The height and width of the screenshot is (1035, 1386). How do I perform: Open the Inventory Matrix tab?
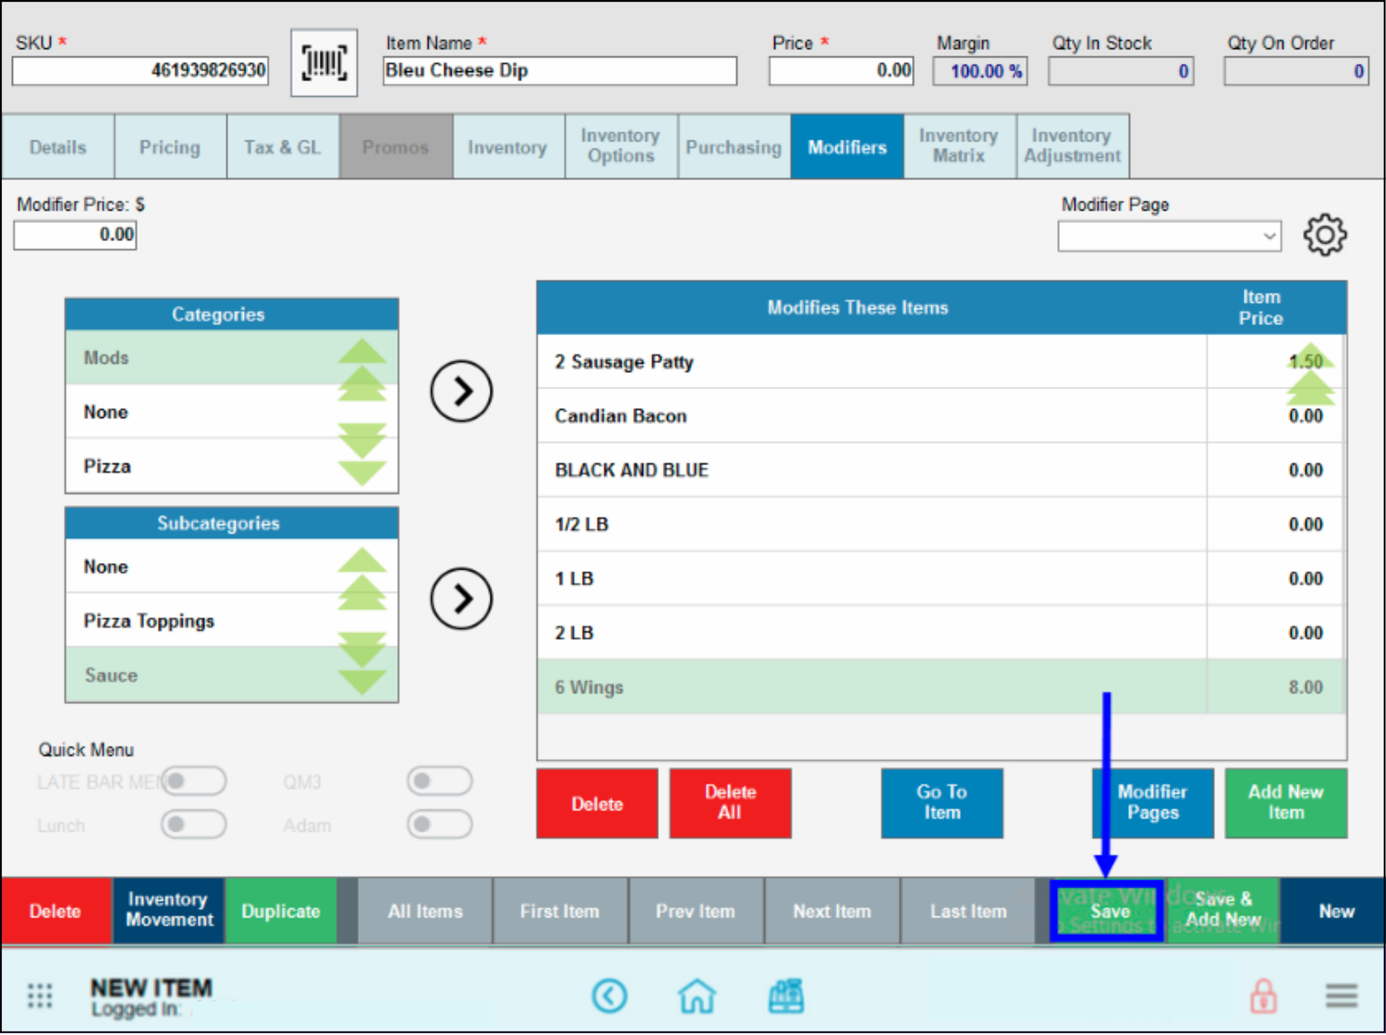coord(959,146)
